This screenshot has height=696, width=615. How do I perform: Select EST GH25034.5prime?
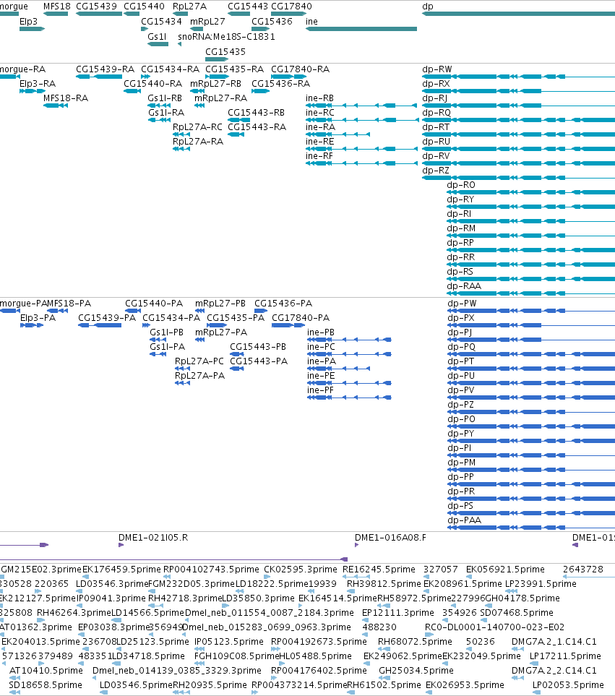tap(416, 670)
